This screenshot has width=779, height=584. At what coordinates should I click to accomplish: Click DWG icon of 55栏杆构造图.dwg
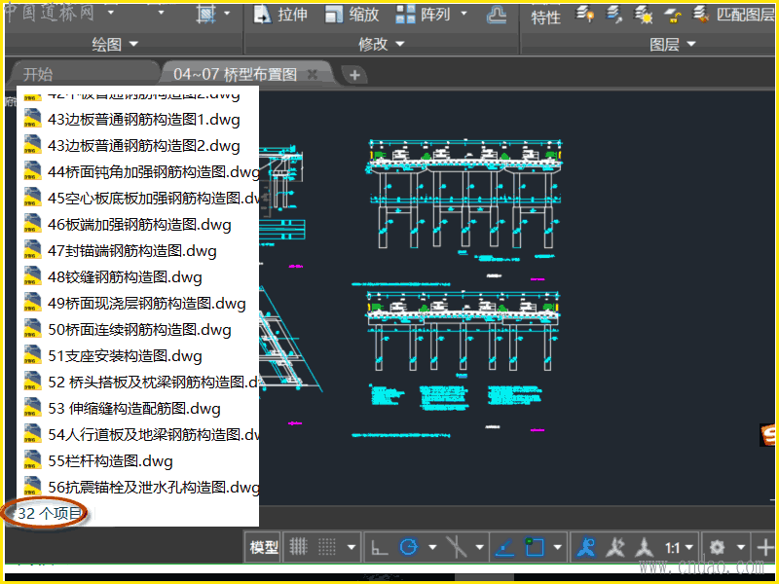(32, 460)
